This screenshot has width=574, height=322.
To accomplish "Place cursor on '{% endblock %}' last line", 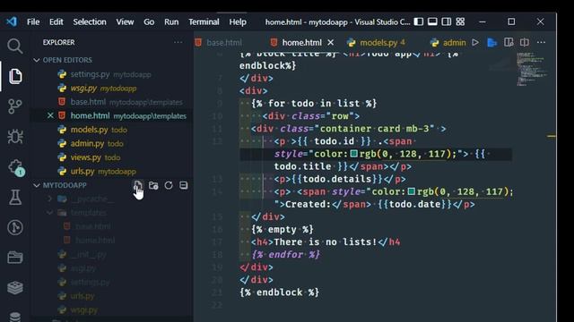I will click(279, 292).
